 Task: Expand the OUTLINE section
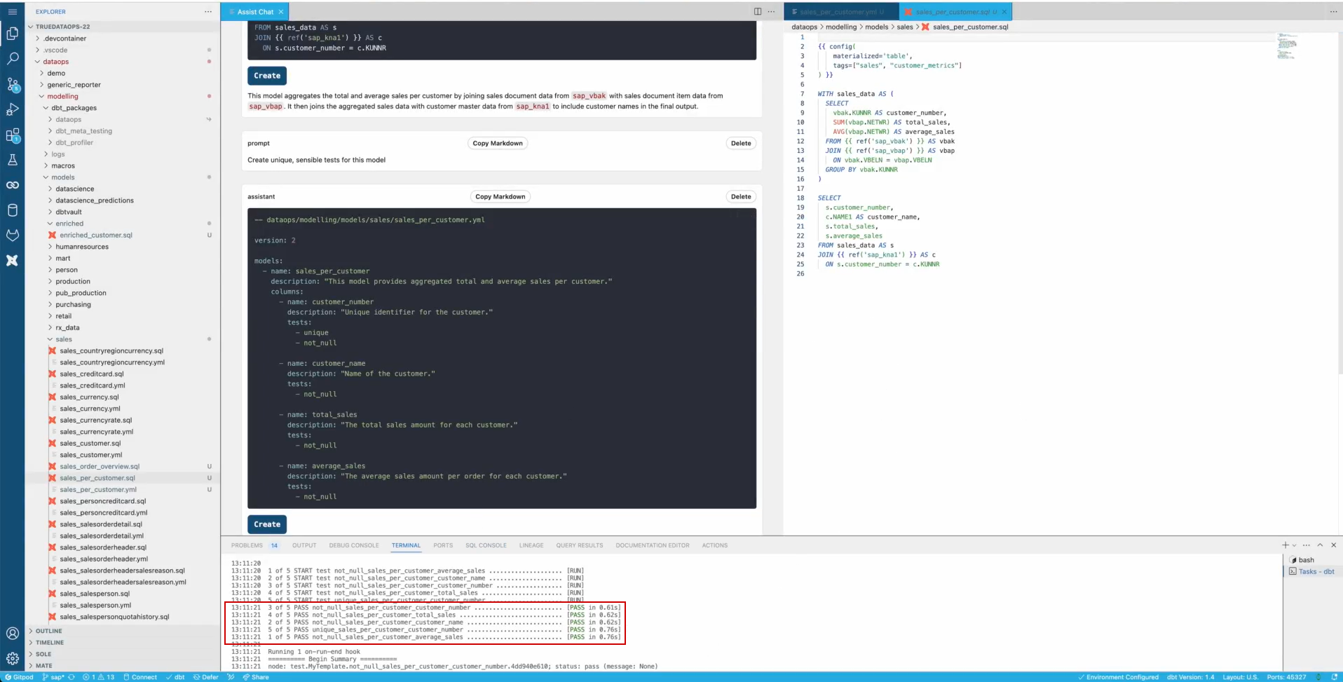(x=48, y=630)
